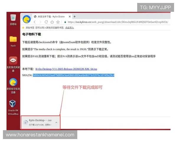Click the 电子物料下载 heading
Screen dimensions: 177x142
point(32,34)
